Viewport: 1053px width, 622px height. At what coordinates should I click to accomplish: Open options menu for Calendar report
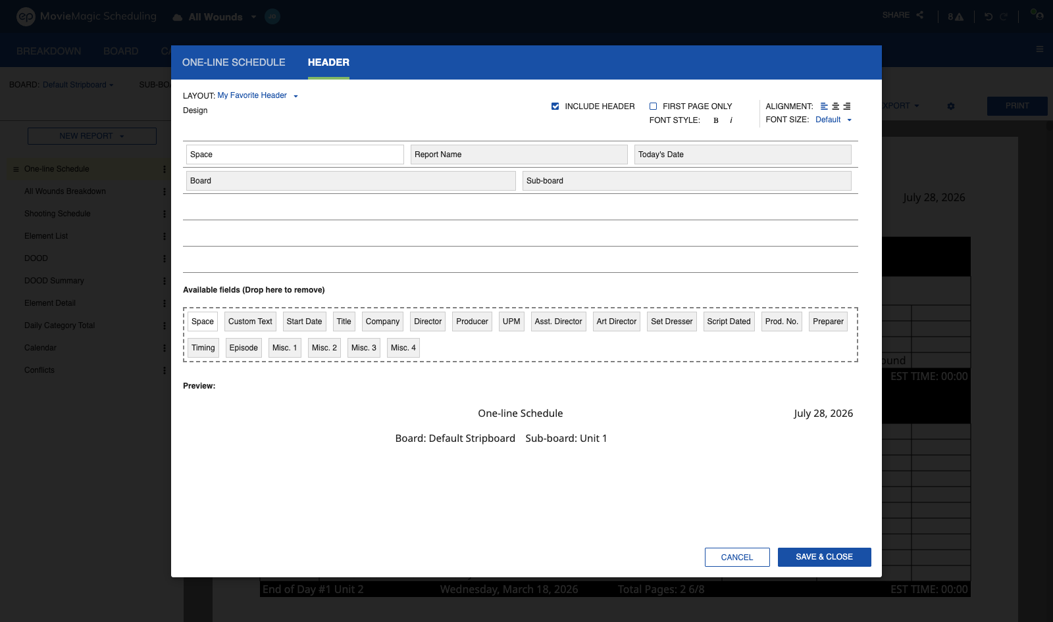coord(165,348)
